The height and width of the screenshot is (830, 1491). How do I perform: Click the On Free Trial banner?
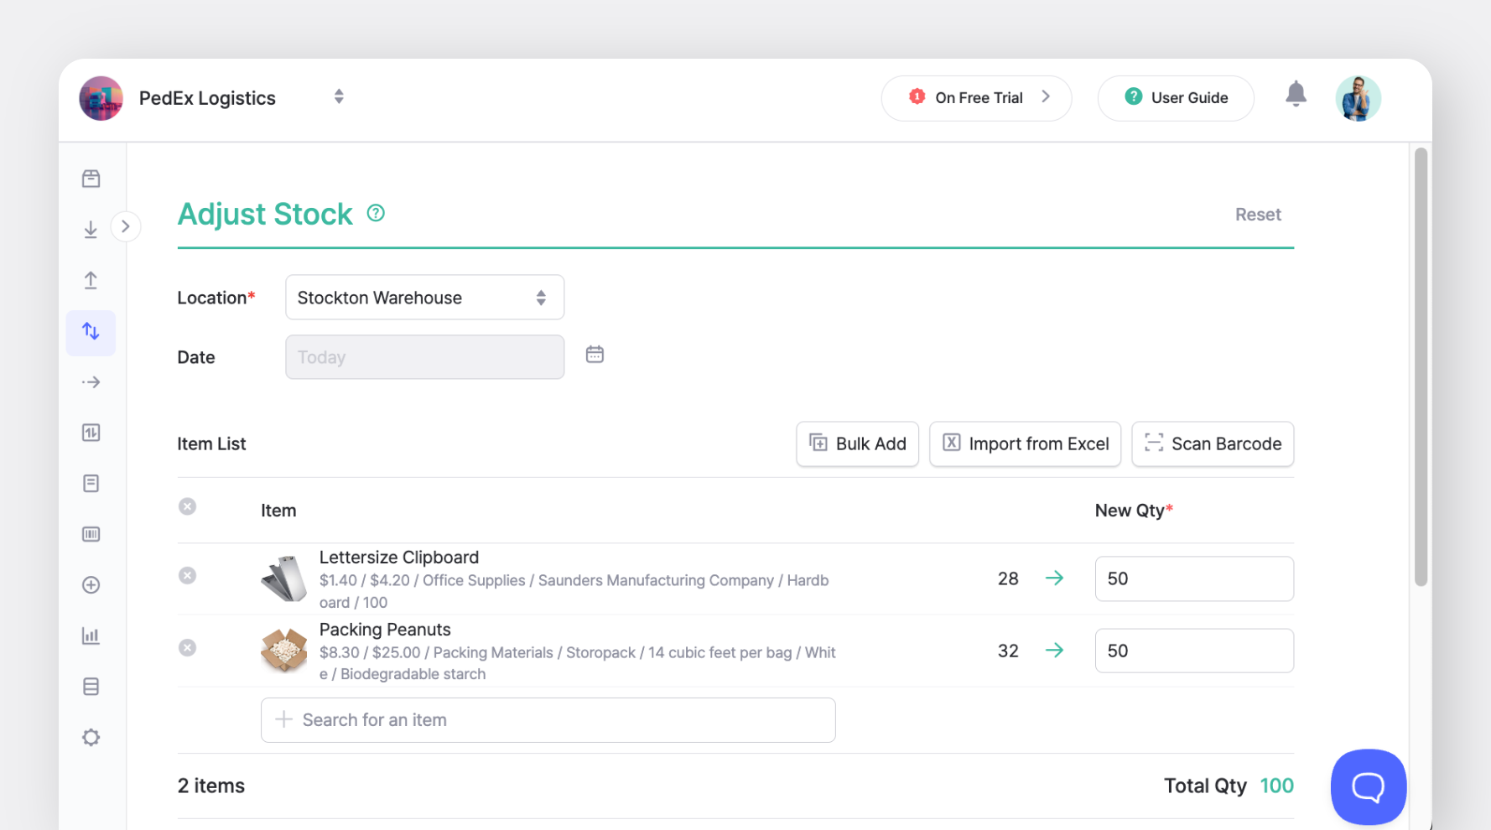pos(976,97)
